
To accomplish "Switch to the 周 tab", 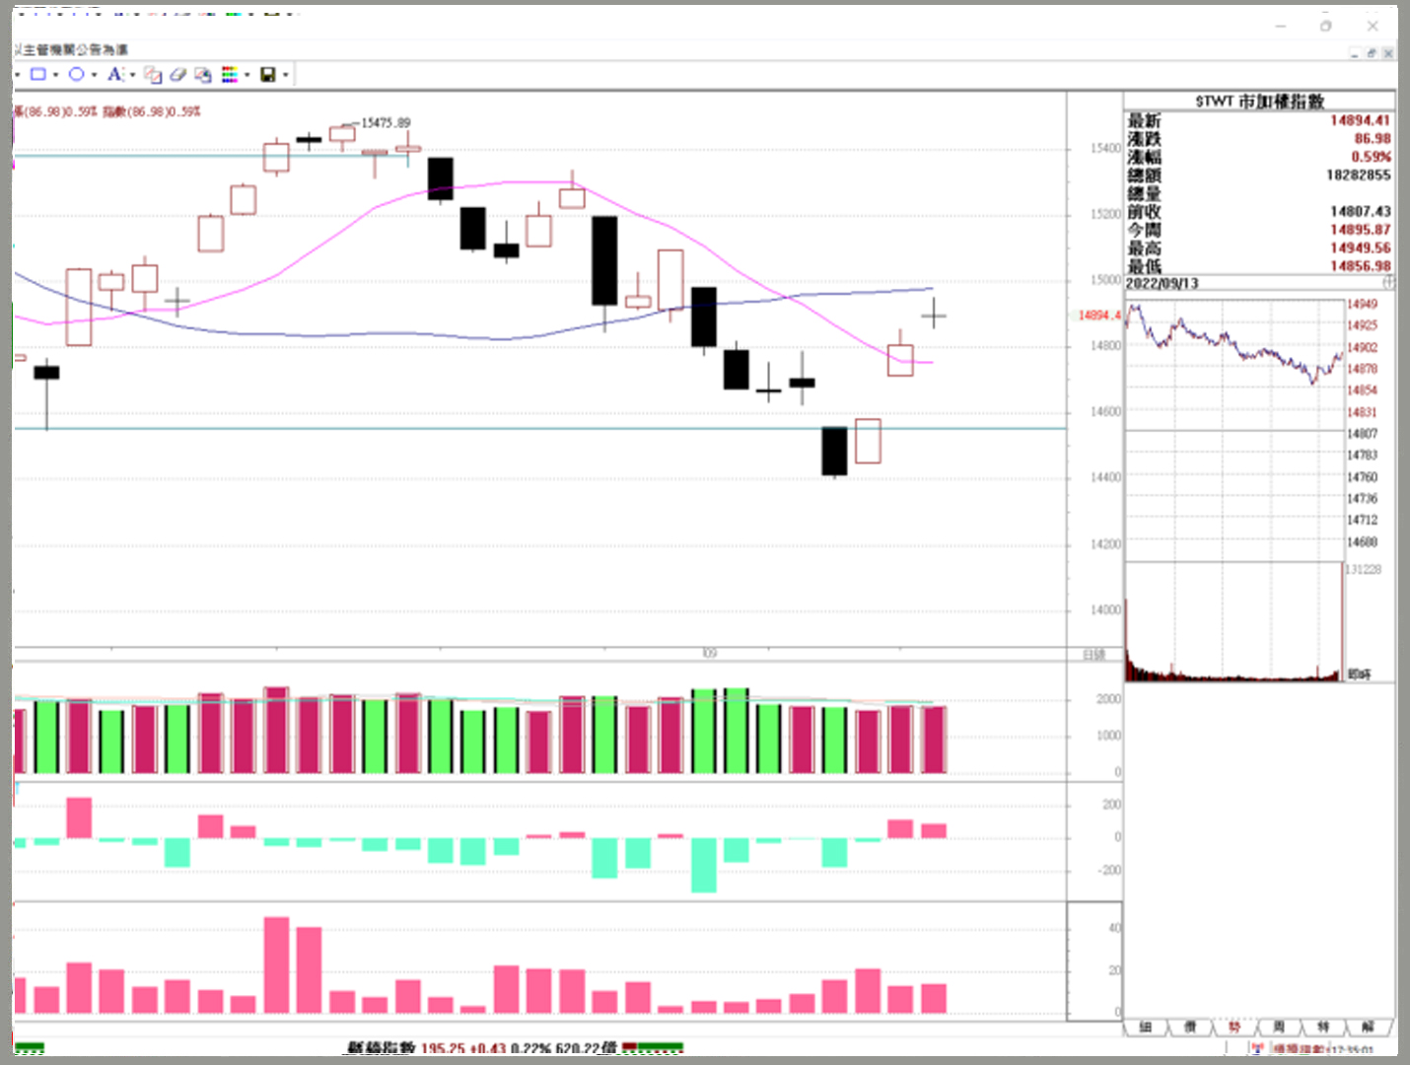I will [x=1279, y=1027].
